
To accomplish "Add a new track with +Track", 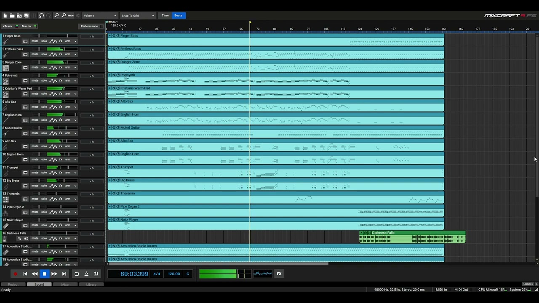I will click(8, 26).
